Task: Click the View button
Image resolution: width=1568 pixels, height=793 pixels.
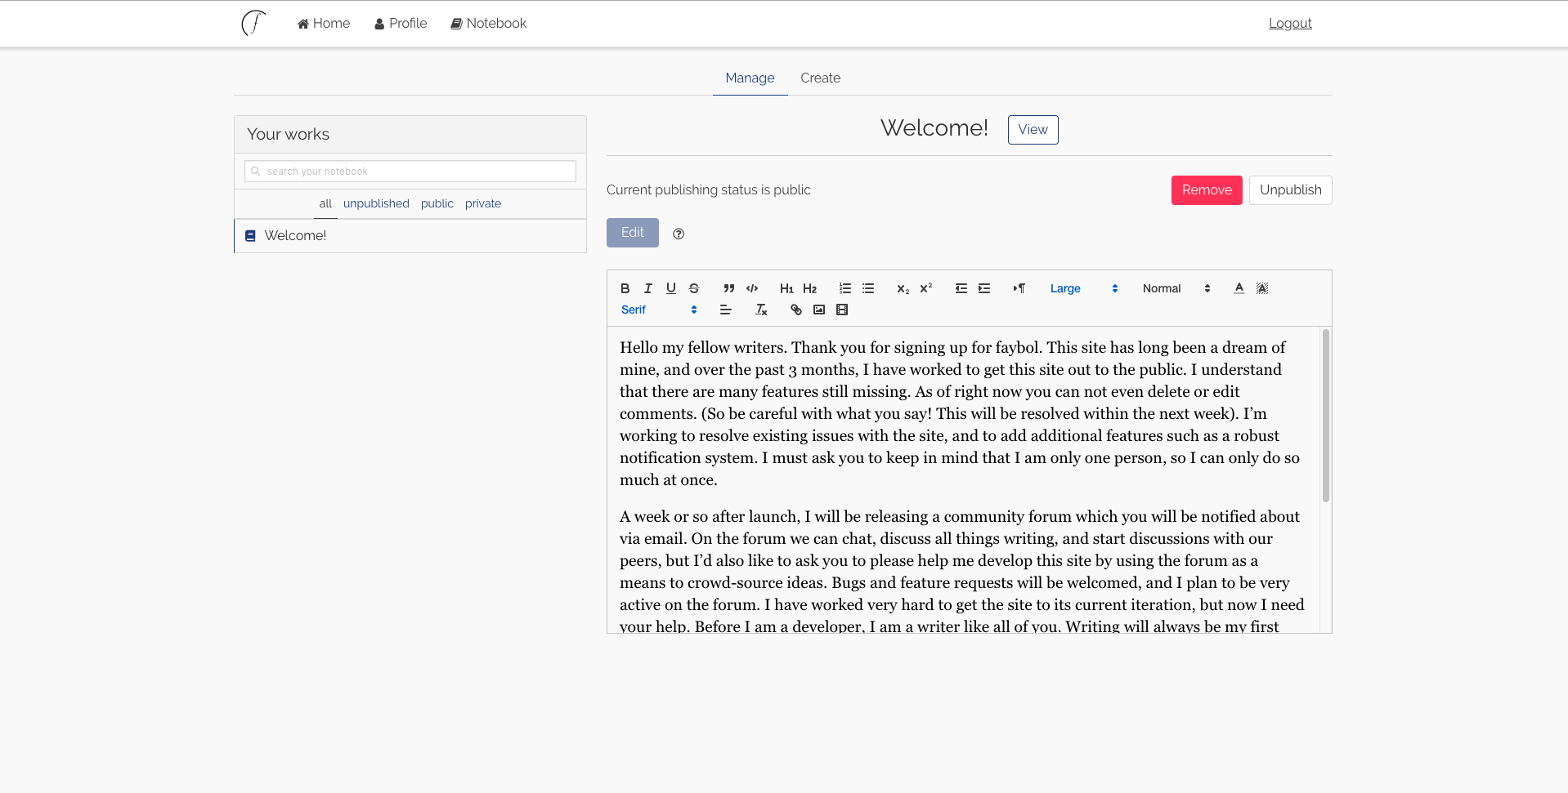Action: [x=1033, y=129]
